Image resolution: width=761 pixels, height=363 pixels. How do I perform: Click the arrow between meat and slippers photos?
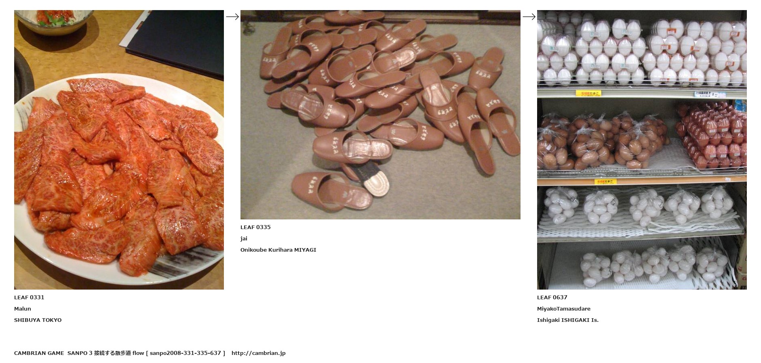(232, 17)
